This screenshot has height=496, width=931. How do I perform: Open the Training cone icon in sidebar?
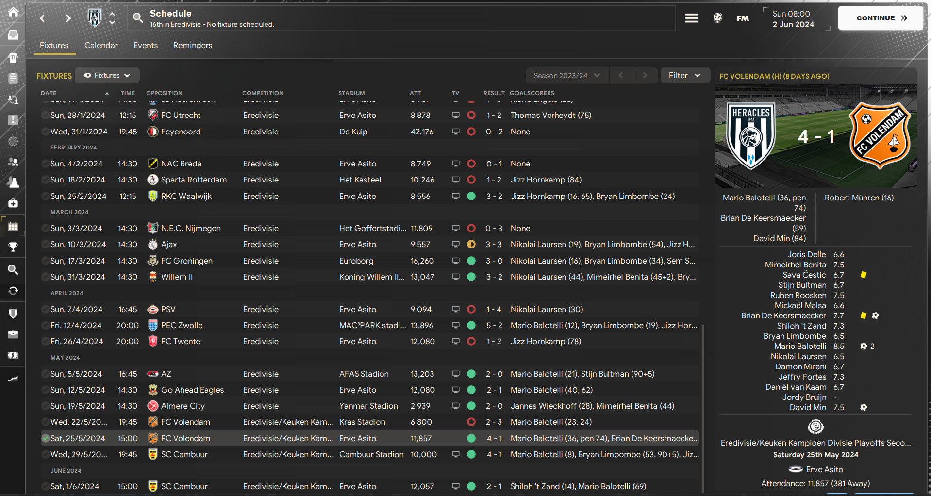coord(13,182)
